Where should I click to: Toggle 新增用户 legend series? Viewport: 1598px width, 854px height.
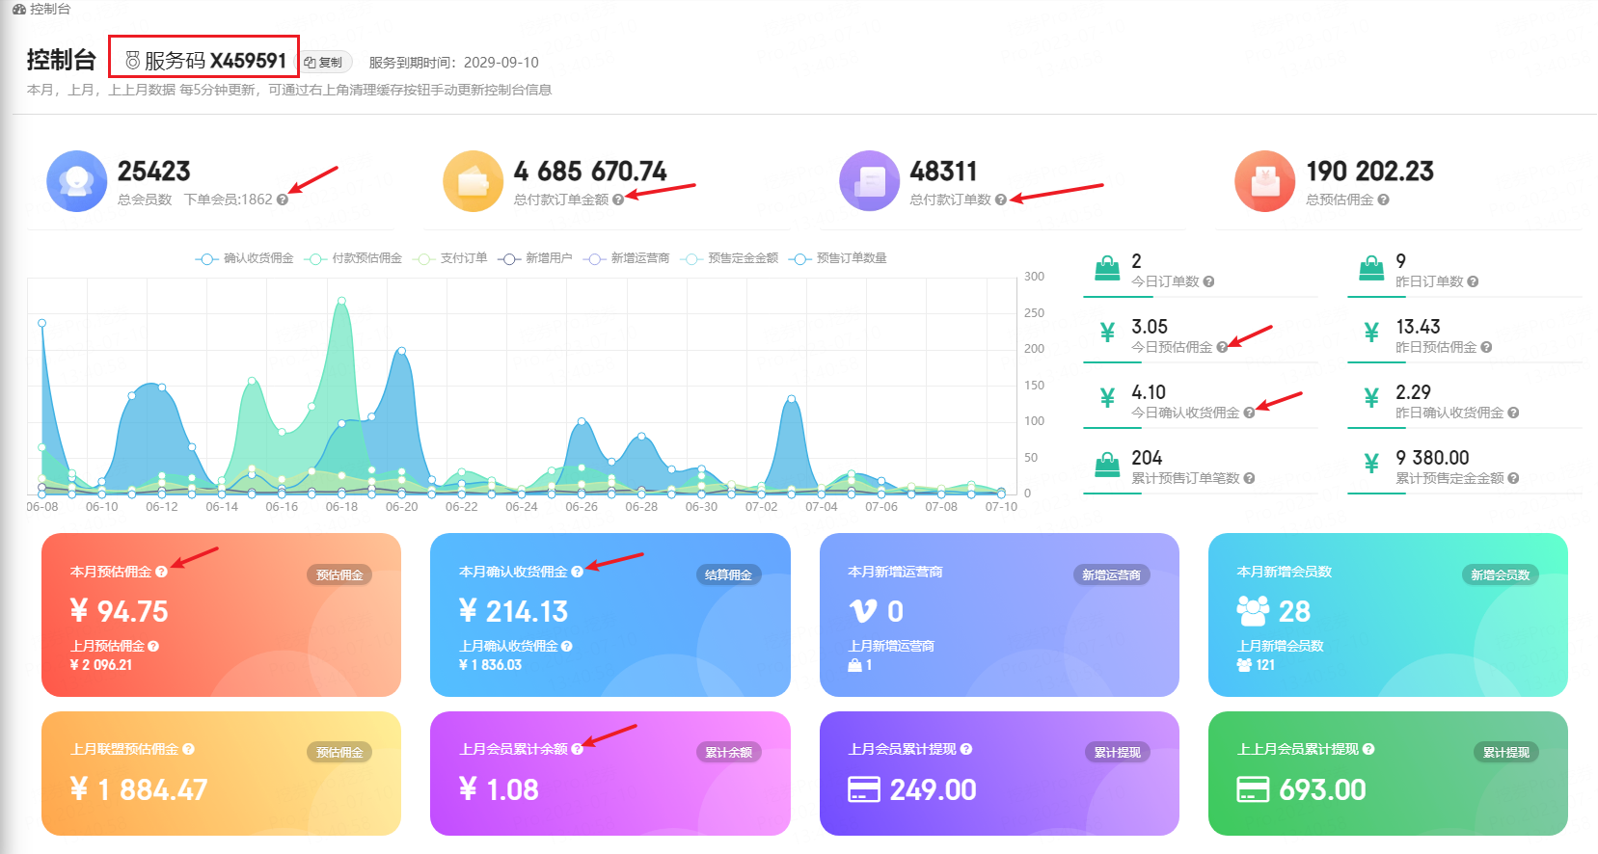535,258
